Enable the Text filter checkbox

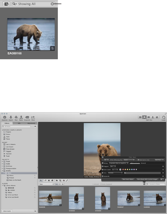[x=103, y=173]
